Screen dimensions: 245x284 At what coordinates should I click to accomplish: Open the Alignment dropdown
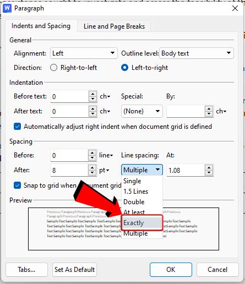[84, 53]
